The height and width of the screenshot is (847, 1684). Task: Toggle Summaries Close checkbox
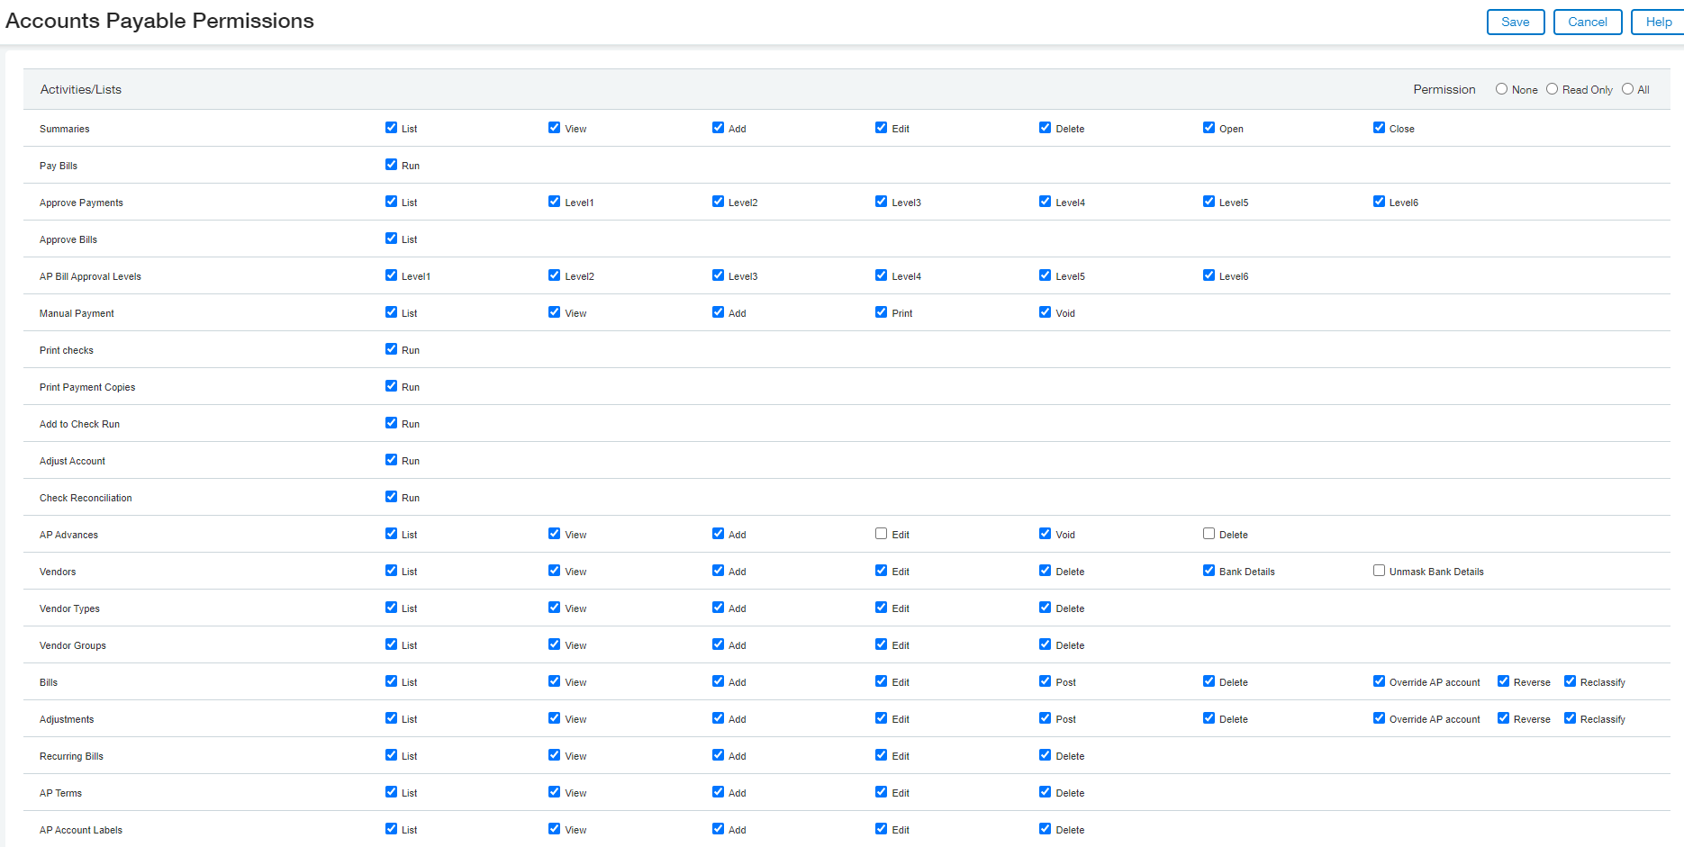coord(1379,128)
